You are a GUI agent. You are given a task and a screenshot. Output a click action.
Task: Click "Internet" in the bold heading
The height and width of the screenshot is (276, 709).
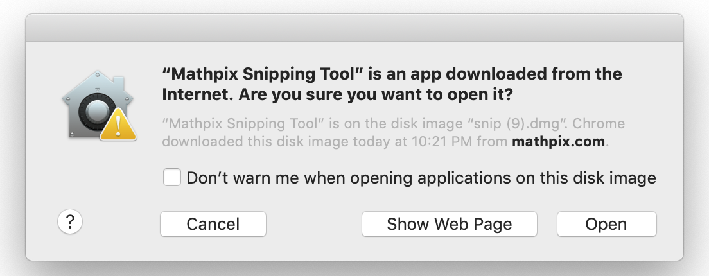click(198, 95)
